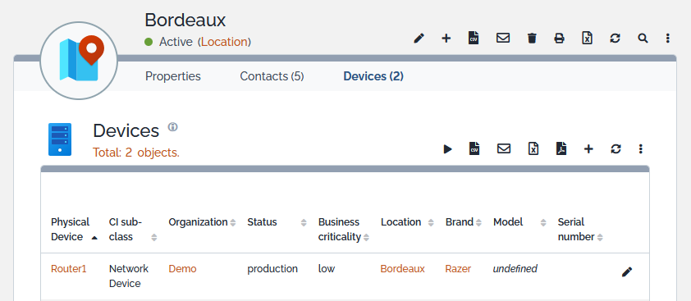Open search from Bordeaux header toolbar
Screen dimensions: 691x301
coord(643,39)
